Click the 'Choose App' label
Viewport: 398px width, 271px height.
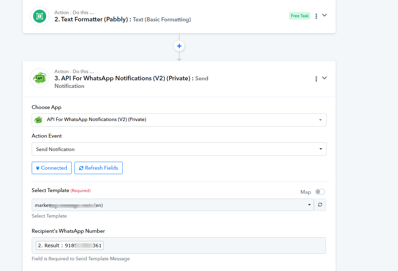[x=47, y=107]
